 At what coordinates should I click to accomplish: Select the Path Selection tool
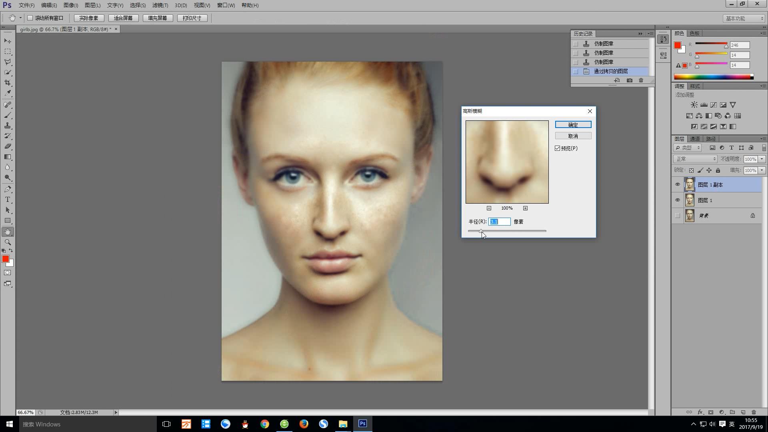tap(8, 210)
